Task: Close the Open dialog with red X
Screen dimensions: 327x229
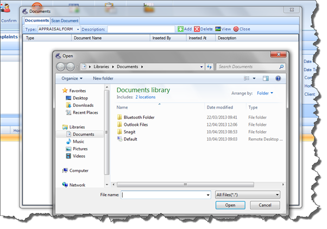Action: tap(279, 54)
